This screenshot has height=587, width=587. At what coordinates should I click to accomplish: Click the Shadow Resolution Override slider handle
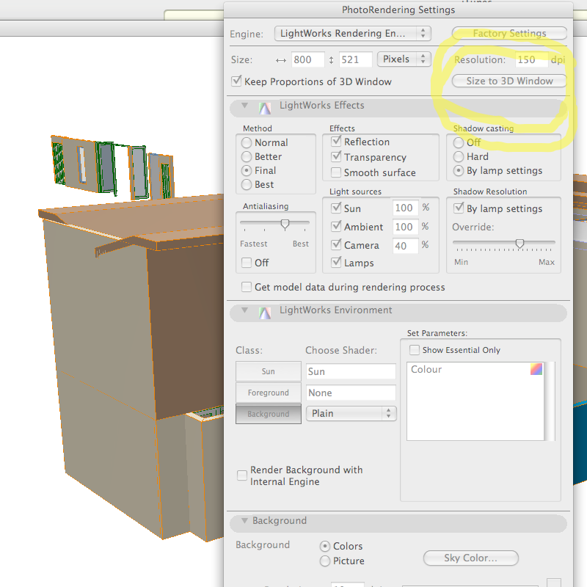coord(519,244)
